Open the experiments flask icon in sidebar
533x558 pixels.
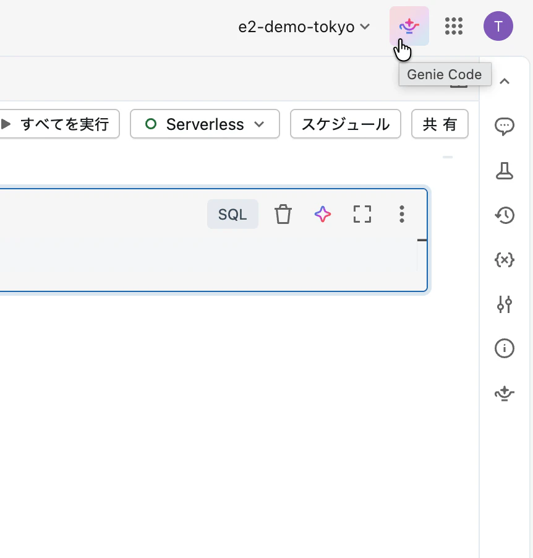coord(505,171)
